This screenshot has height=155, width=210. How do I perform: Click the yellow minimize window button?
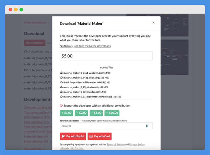click(x=16, y=9)
